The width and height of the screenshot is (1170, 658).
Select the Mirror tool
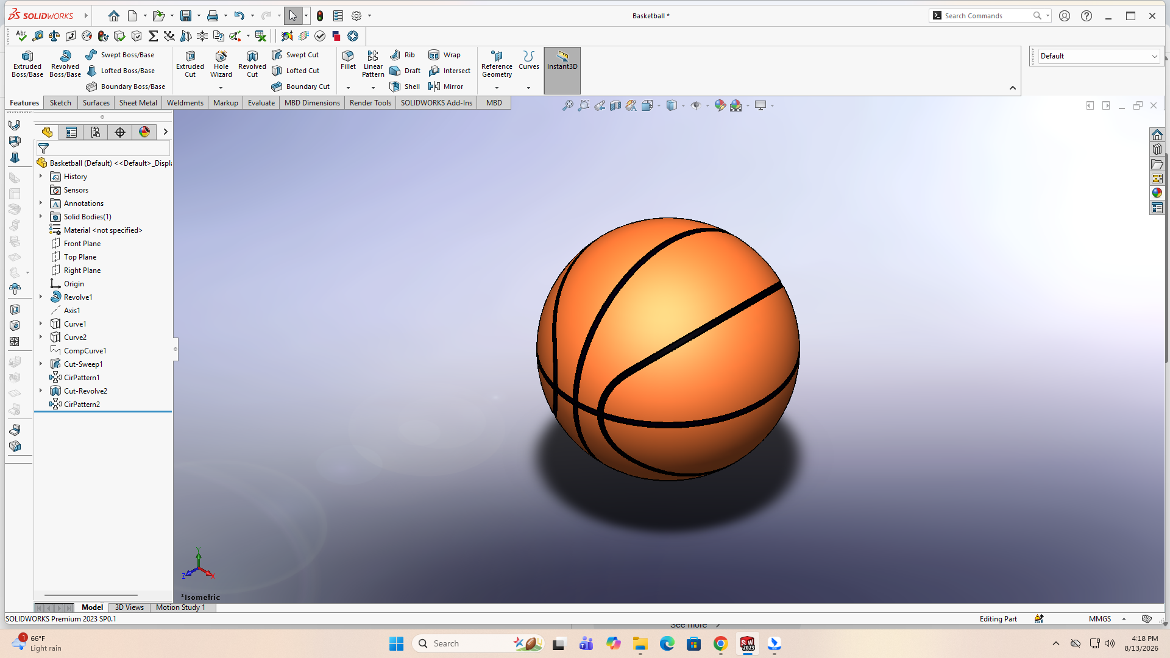[445, 87]
